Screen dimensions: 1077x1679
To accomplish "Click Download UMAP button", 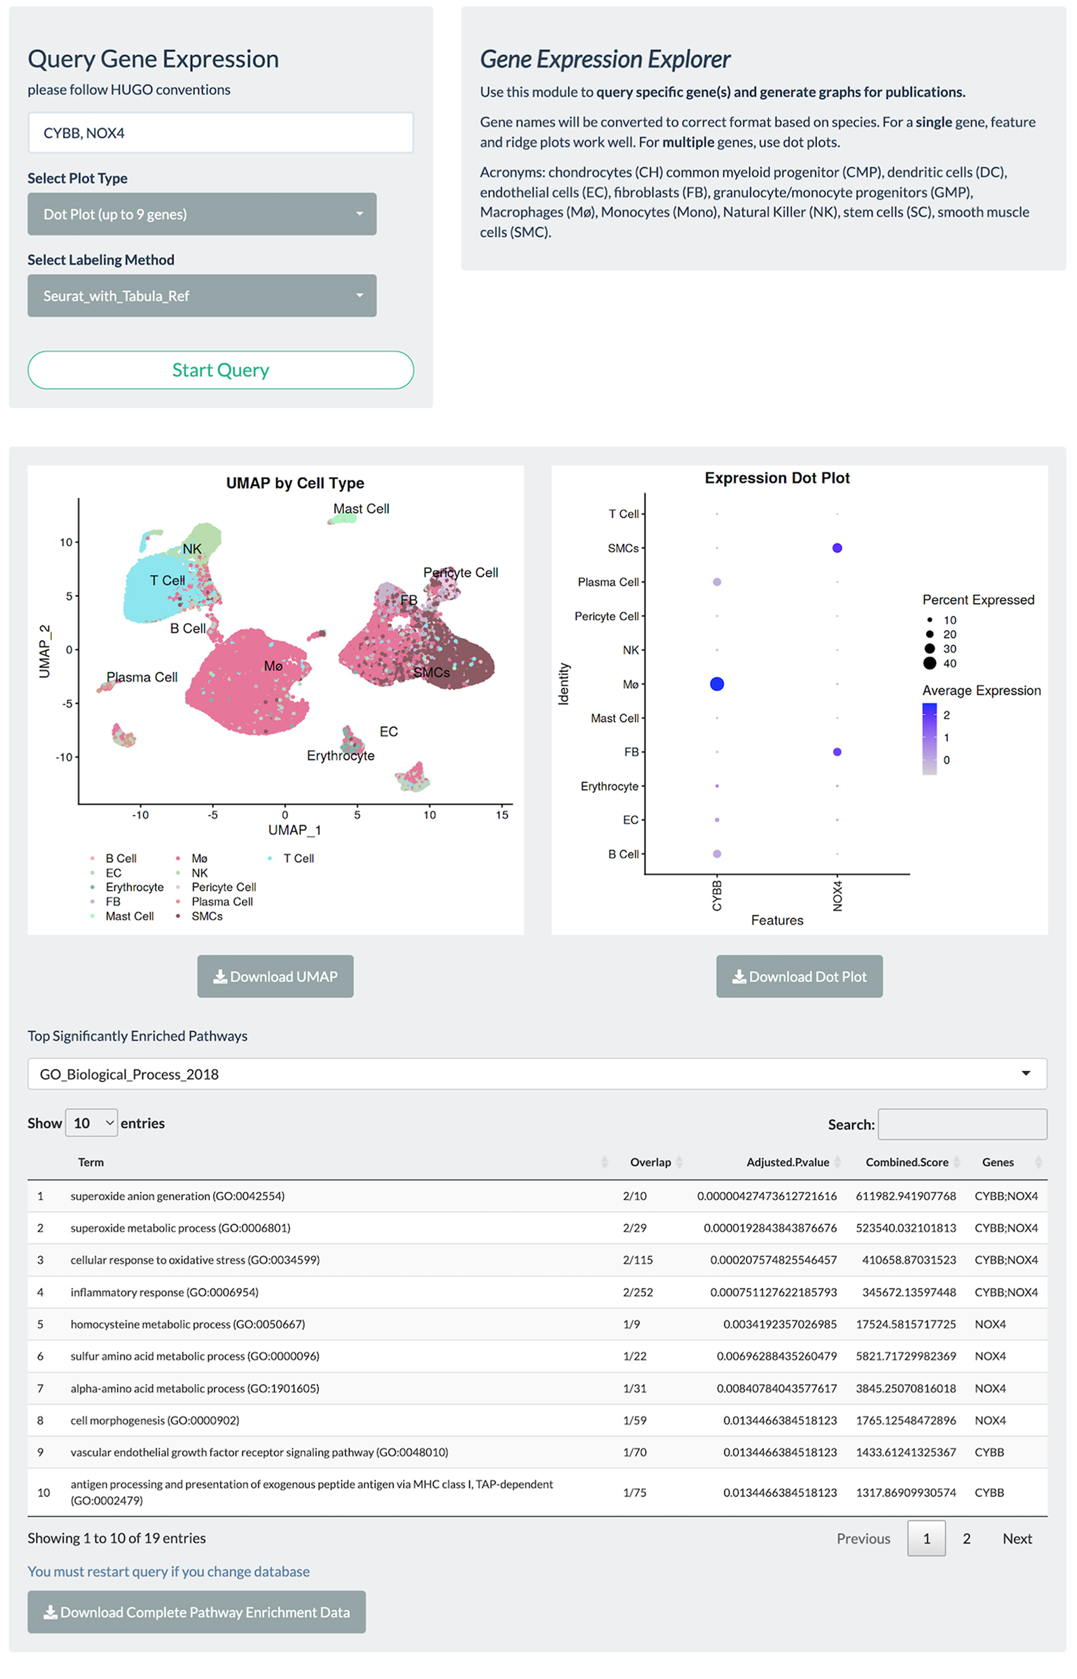I will pos(275,977).
